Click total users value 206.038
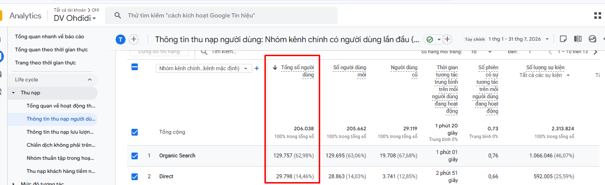 (x=304, y=129)
